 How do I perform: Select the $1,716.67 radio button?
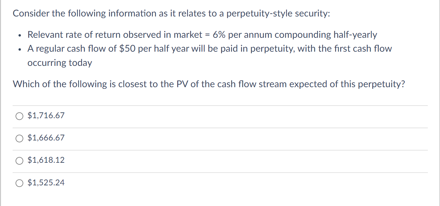point(19,116)
